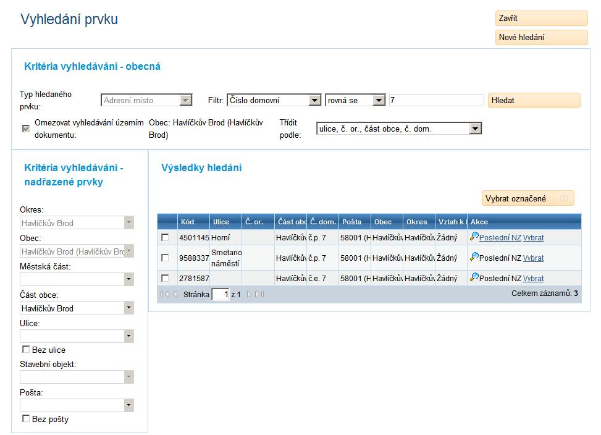601x435 pixels.
Task: Click Vybrat link in row 2781587
Action: coord(533,278)
